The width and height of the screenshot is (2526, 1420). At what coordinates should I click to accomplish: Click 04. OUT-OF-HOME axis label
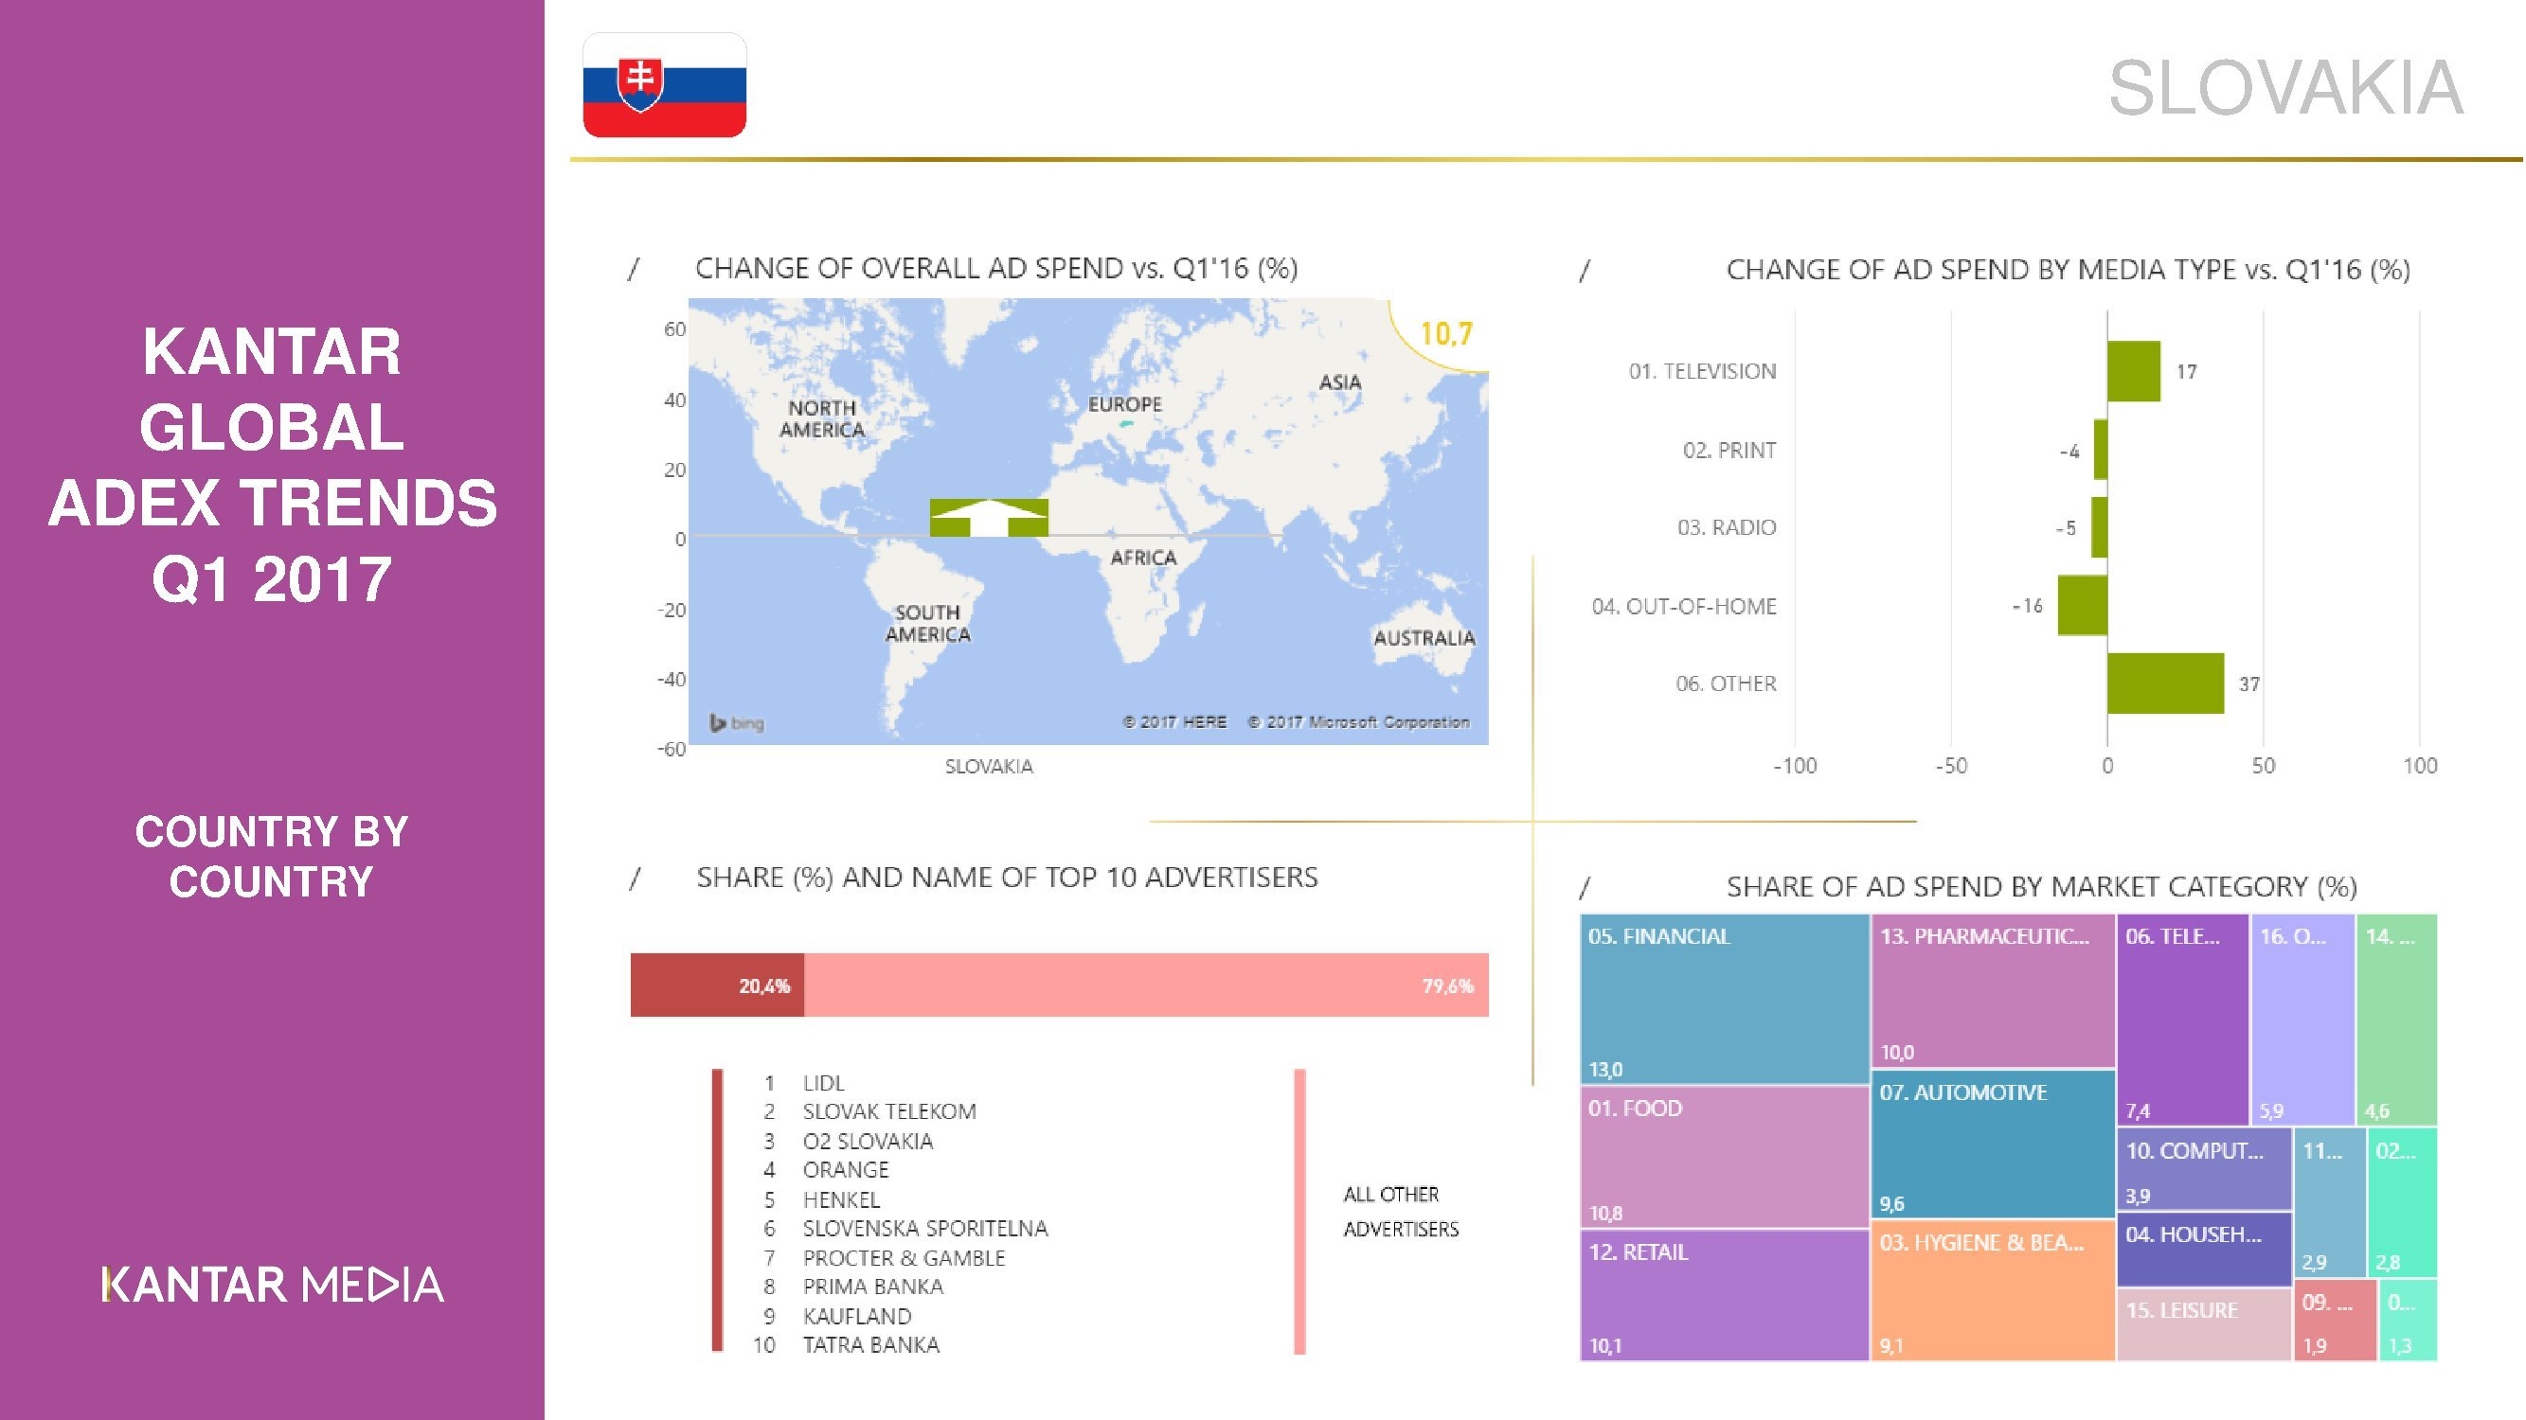pos(1684,607)
